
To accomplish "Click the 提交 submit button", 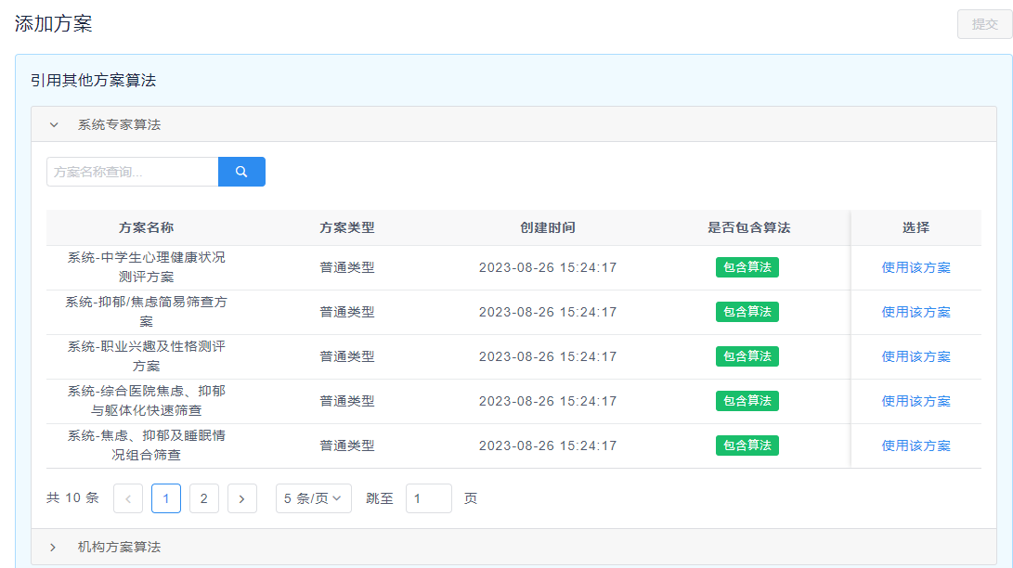I will (984, 24).
